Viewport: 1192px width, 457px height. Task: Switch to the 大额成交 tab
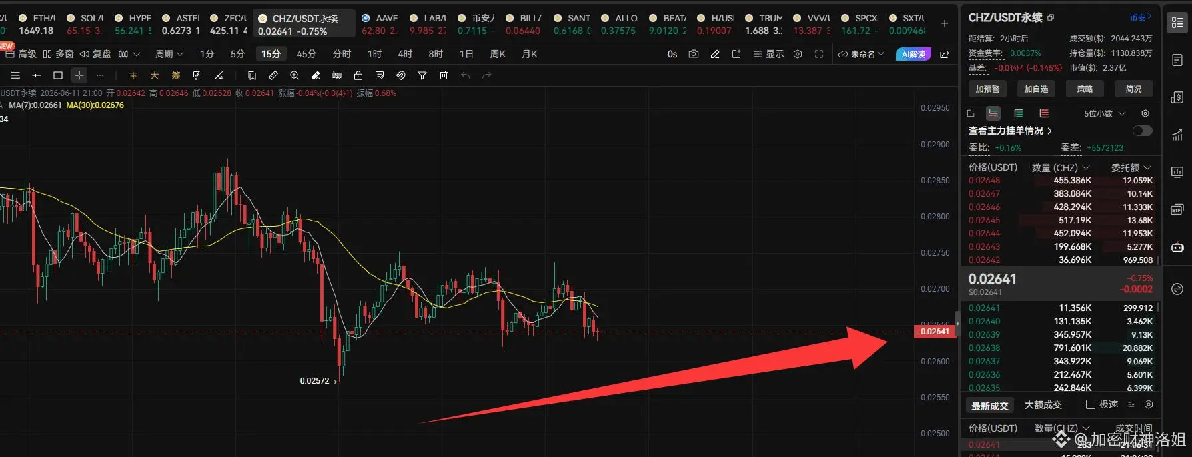(x=1043, y=405)
